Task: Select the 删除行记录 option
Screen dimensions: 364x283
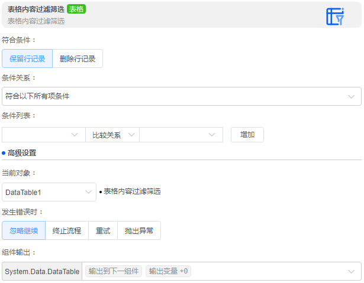Action: point(78,58)
